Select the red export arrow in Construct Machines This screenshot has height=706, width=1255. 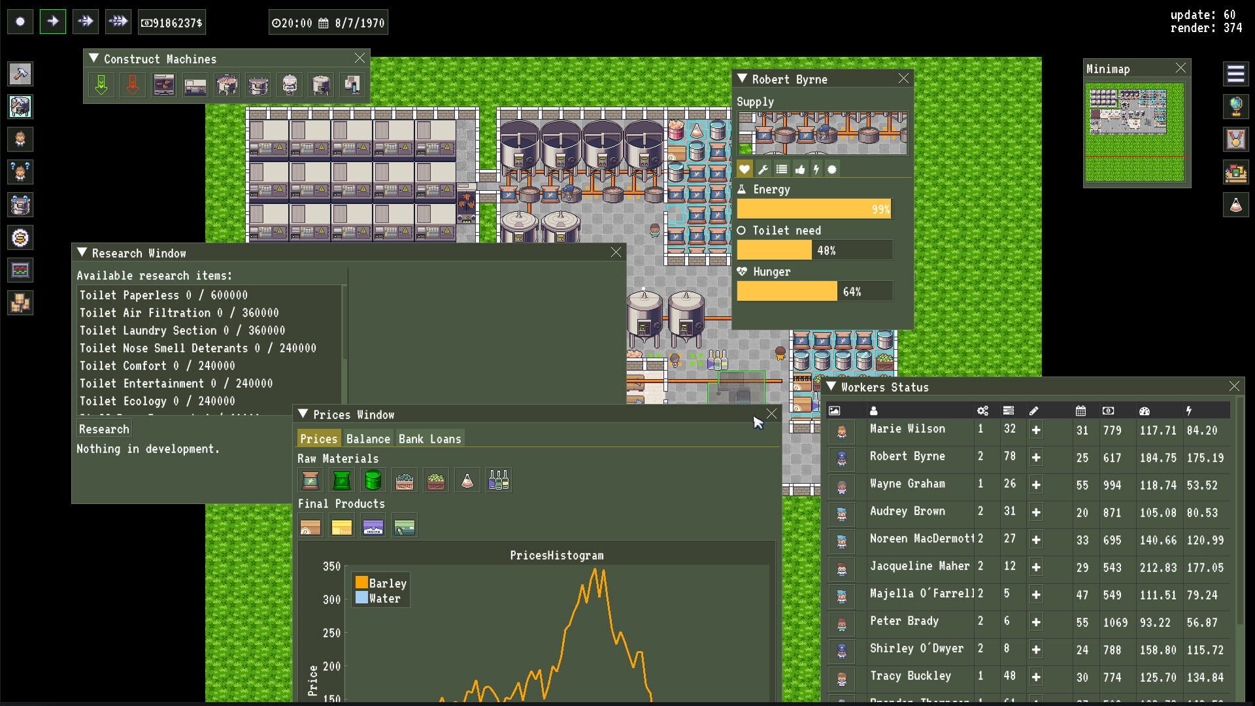133,85
